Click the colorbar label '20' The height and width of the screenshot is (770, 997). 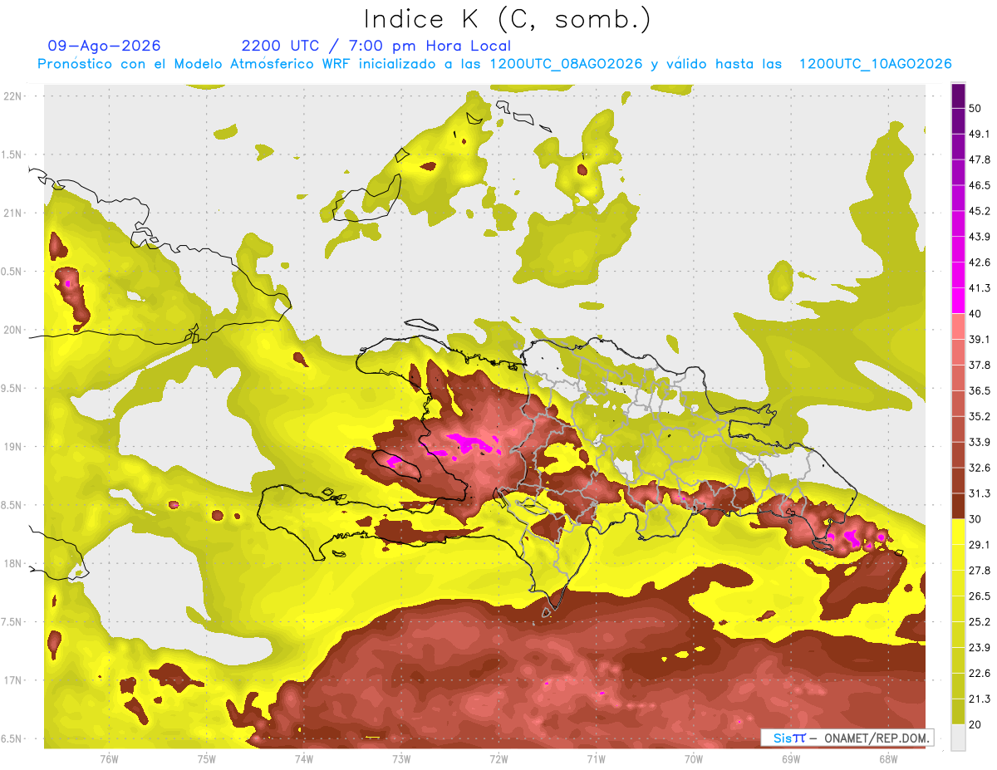(x=975, y=724)
